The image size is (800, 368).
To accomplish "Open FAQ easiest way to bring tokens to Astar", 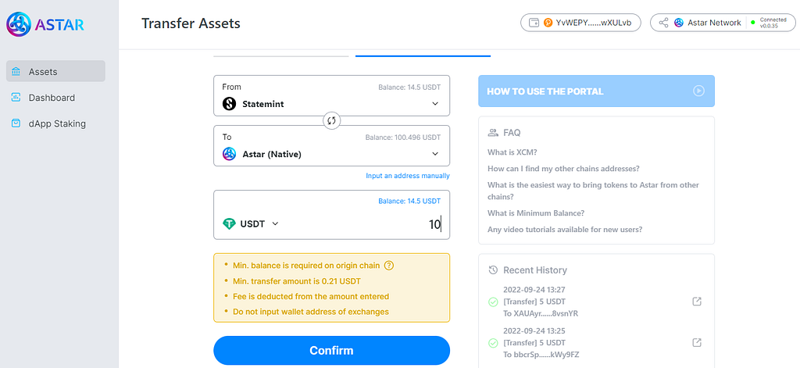I will [x=594, y=191].
